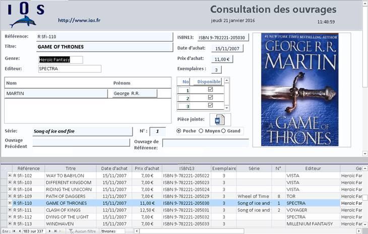Click the ISBN13 field value

223,37
